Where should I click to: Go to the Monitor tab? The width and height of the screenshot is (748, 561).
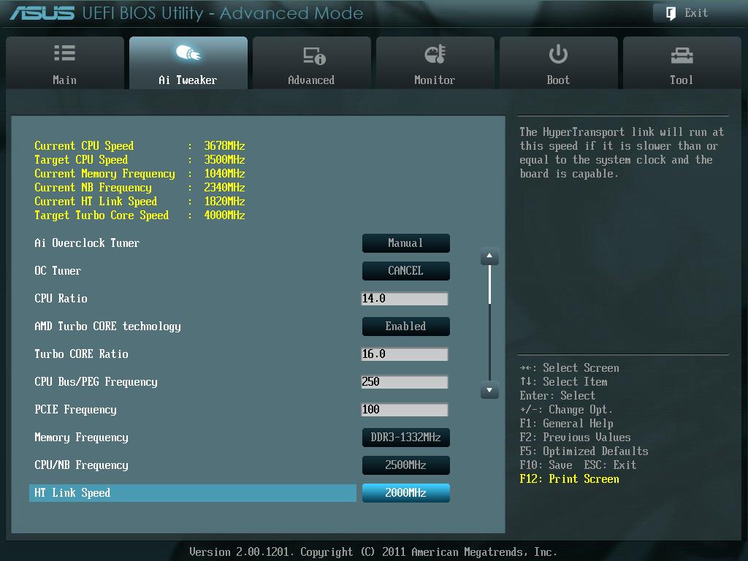pos(435,63)
